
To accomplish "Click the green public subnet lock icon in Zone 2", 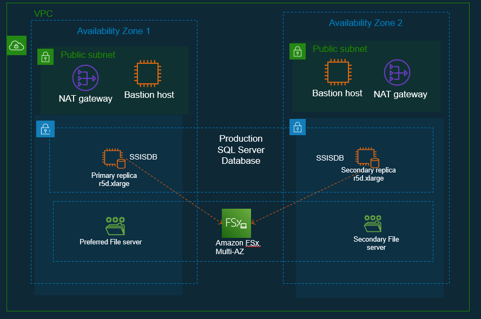I will (298, 51).
